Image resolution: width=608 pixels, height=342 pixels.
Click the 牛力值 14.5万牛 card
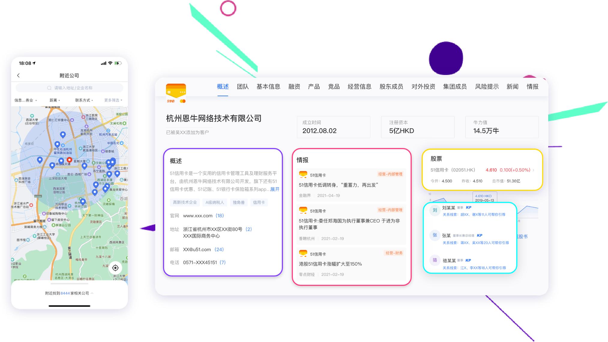click(502, 127)
